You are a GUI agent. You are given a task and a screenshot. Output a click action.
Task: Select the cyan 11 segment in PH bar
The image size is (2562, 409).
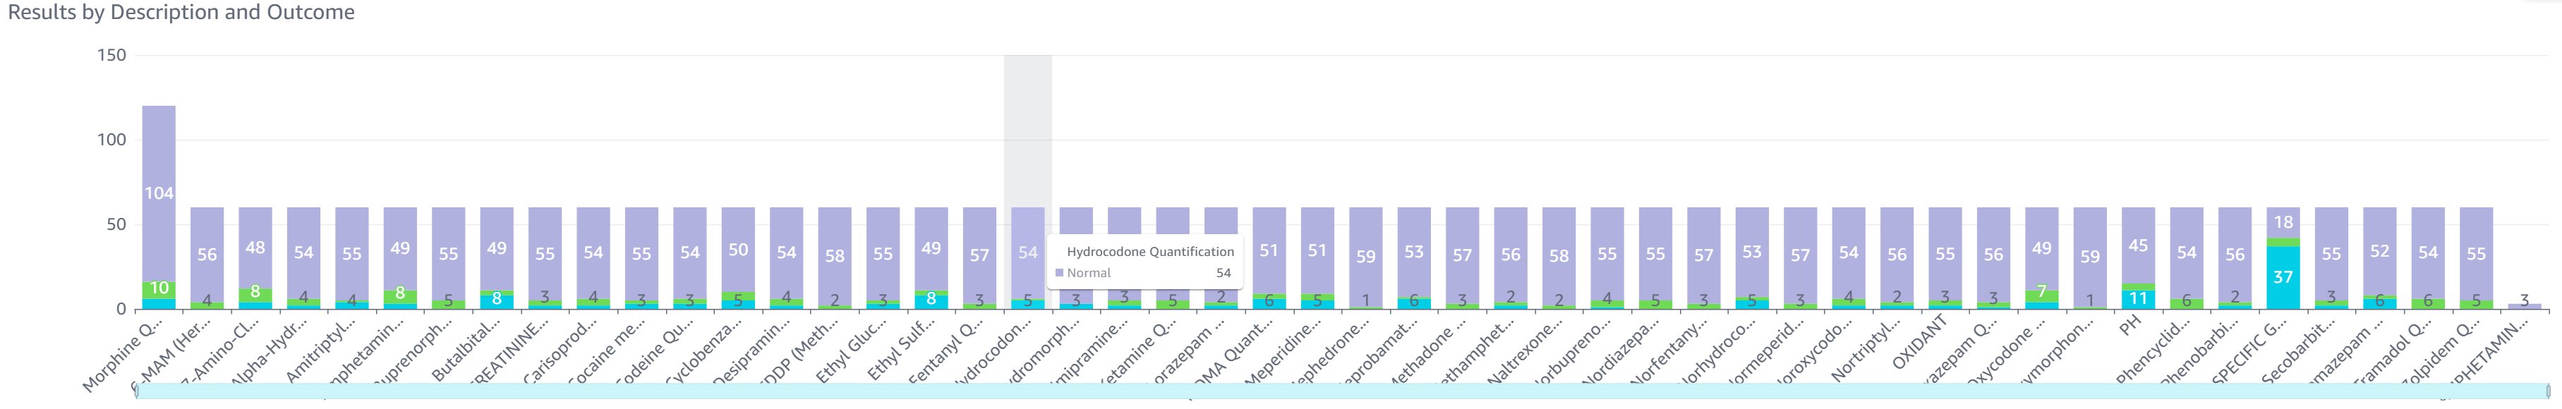pyautogui.click(x=2137, y=298)
